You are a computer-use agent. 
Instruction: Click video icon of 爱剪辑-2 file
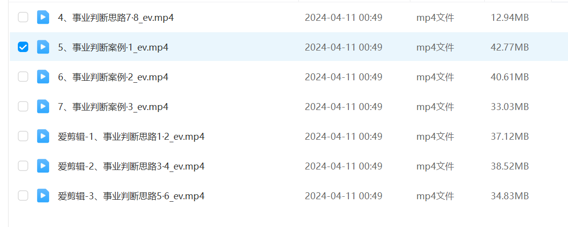43,166
